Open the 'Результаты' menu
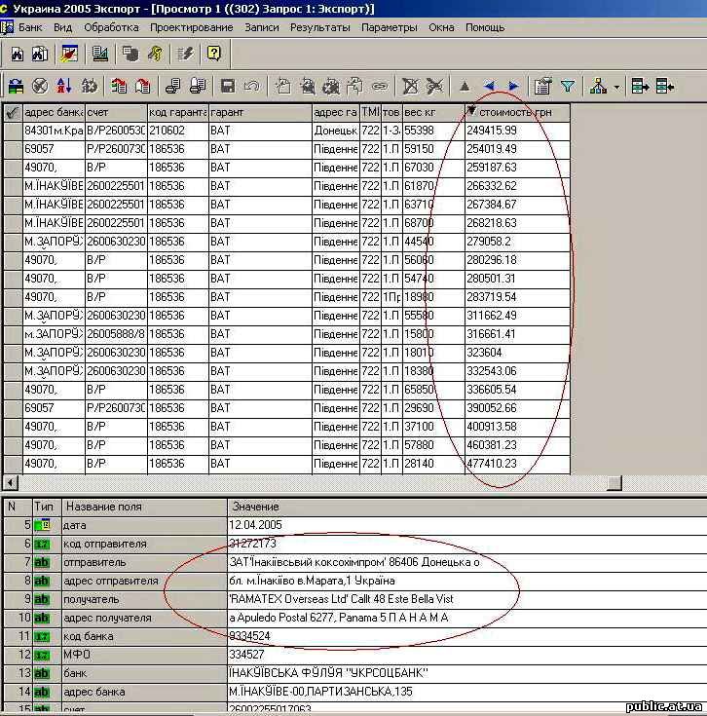 pyautogui.click(x=319, y=27)
